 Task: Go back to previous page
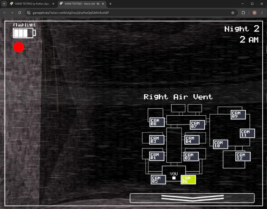tap(5, 13)
